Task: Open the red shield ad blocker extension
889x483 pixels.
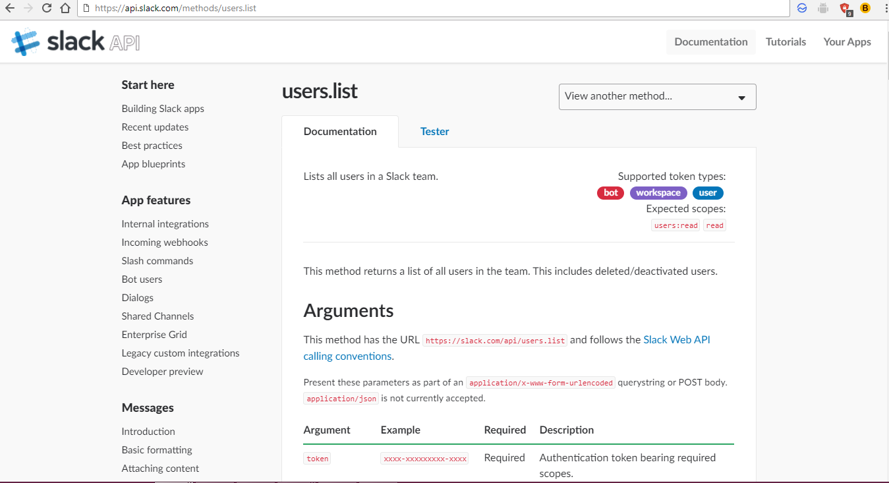Action: point(846,9)
